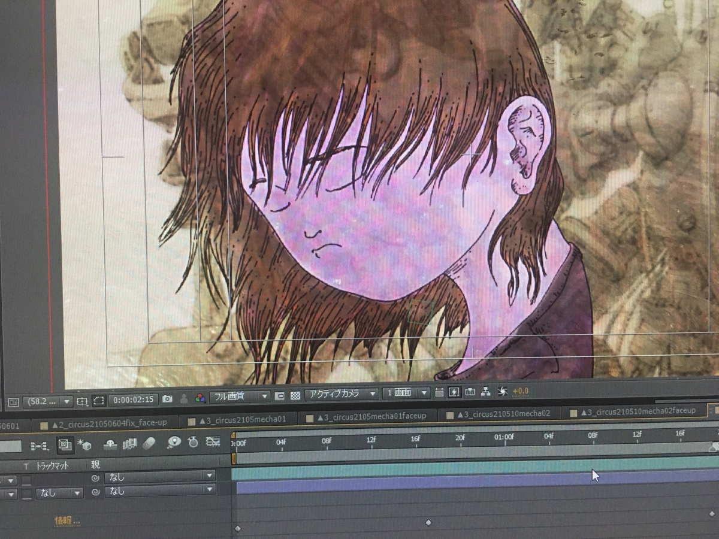
Task: Toggle Frame Blending for the timeline
Action: pos(129,444)
